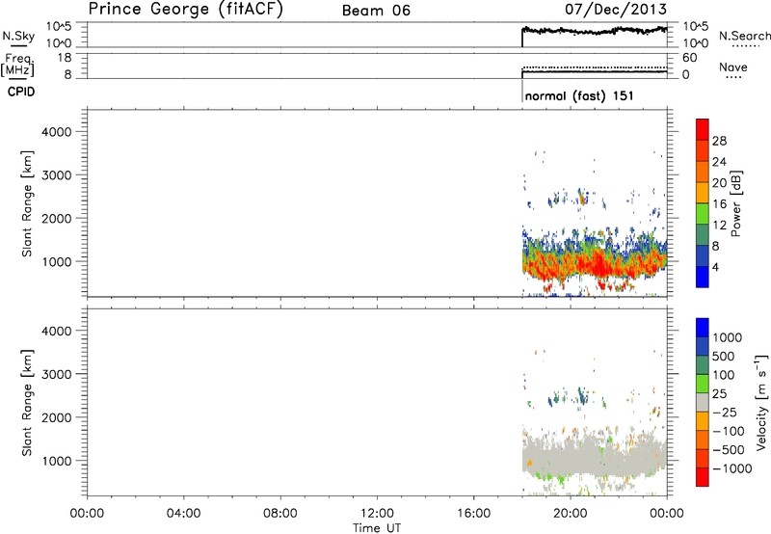Click the "N.Search" legend label
Screen dimensions: 771x534
click(744, 36)
